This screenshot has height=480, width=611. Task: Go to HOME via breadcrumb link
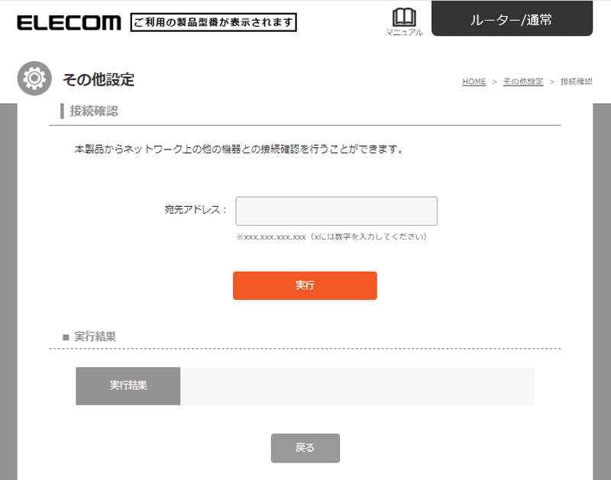tap(474, 82)
